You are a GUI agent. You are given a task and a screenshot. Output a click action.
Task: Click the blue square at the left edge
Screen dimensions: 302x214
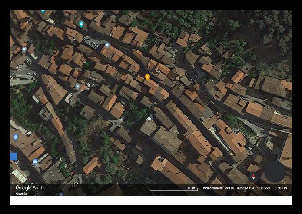tap(13, 156)
